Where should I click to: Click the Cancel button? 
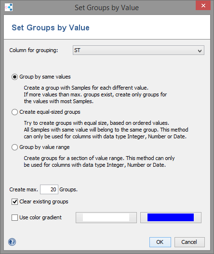[189, 242]
